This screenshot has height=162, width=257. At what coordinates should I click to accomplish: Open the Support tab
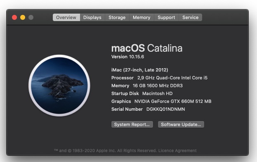tap(166, 17)
